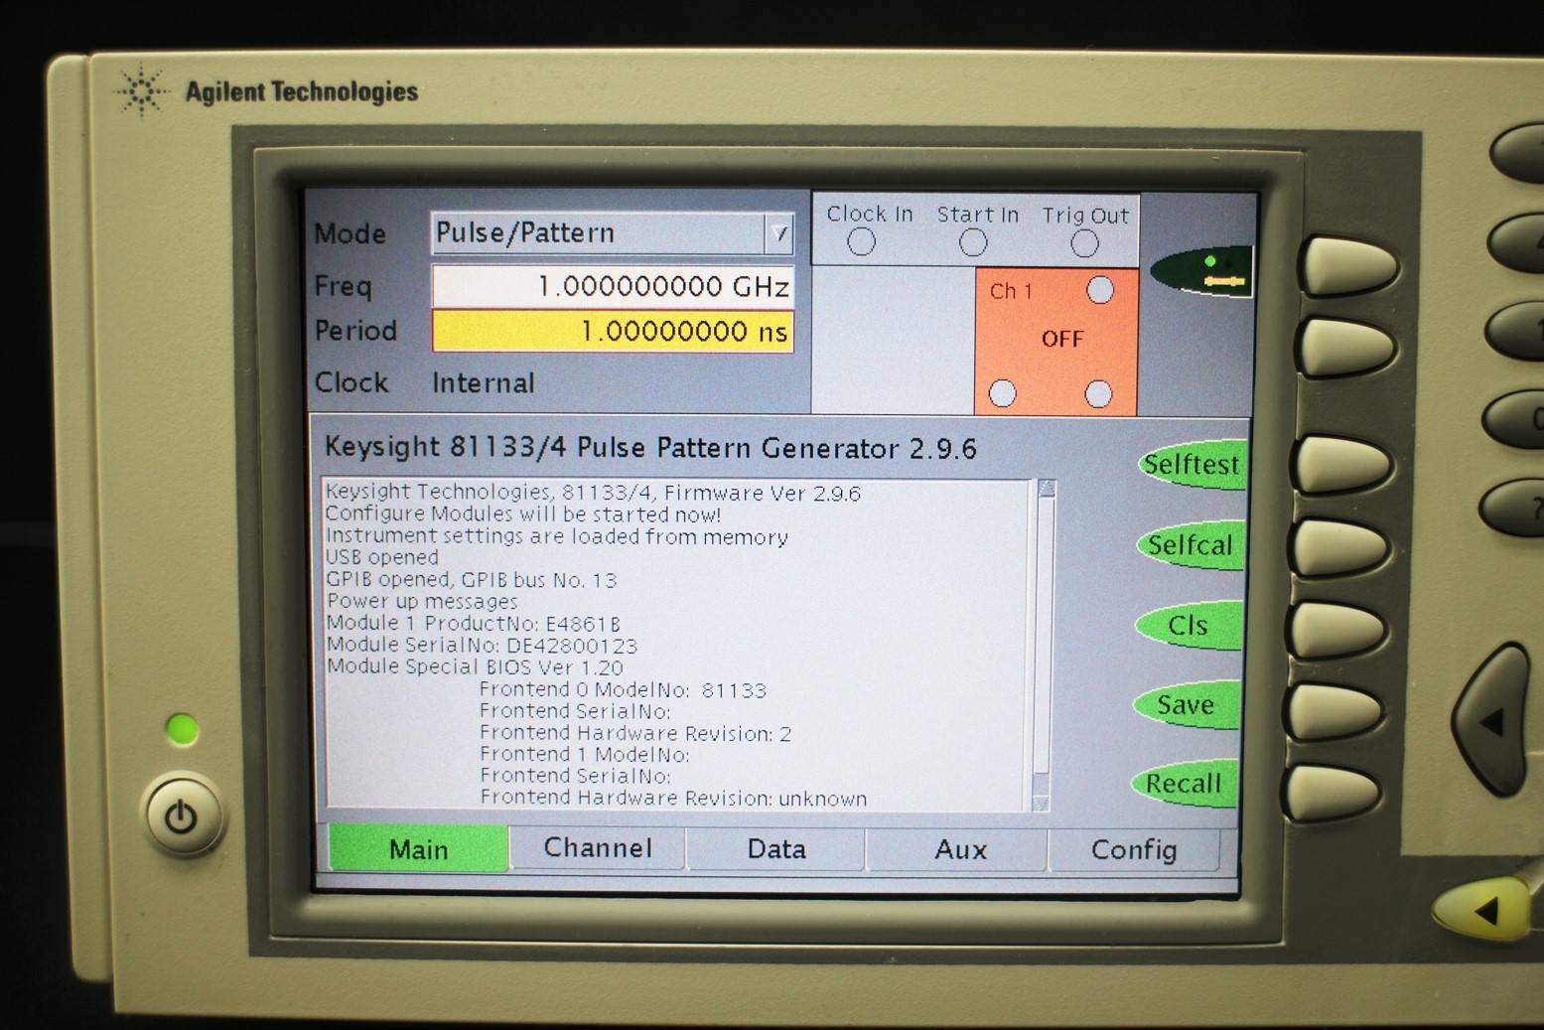Click log line 'Power up messages'
Image resolution: width=1544 pixels, height=1030 pixels.
coord(422,601)
